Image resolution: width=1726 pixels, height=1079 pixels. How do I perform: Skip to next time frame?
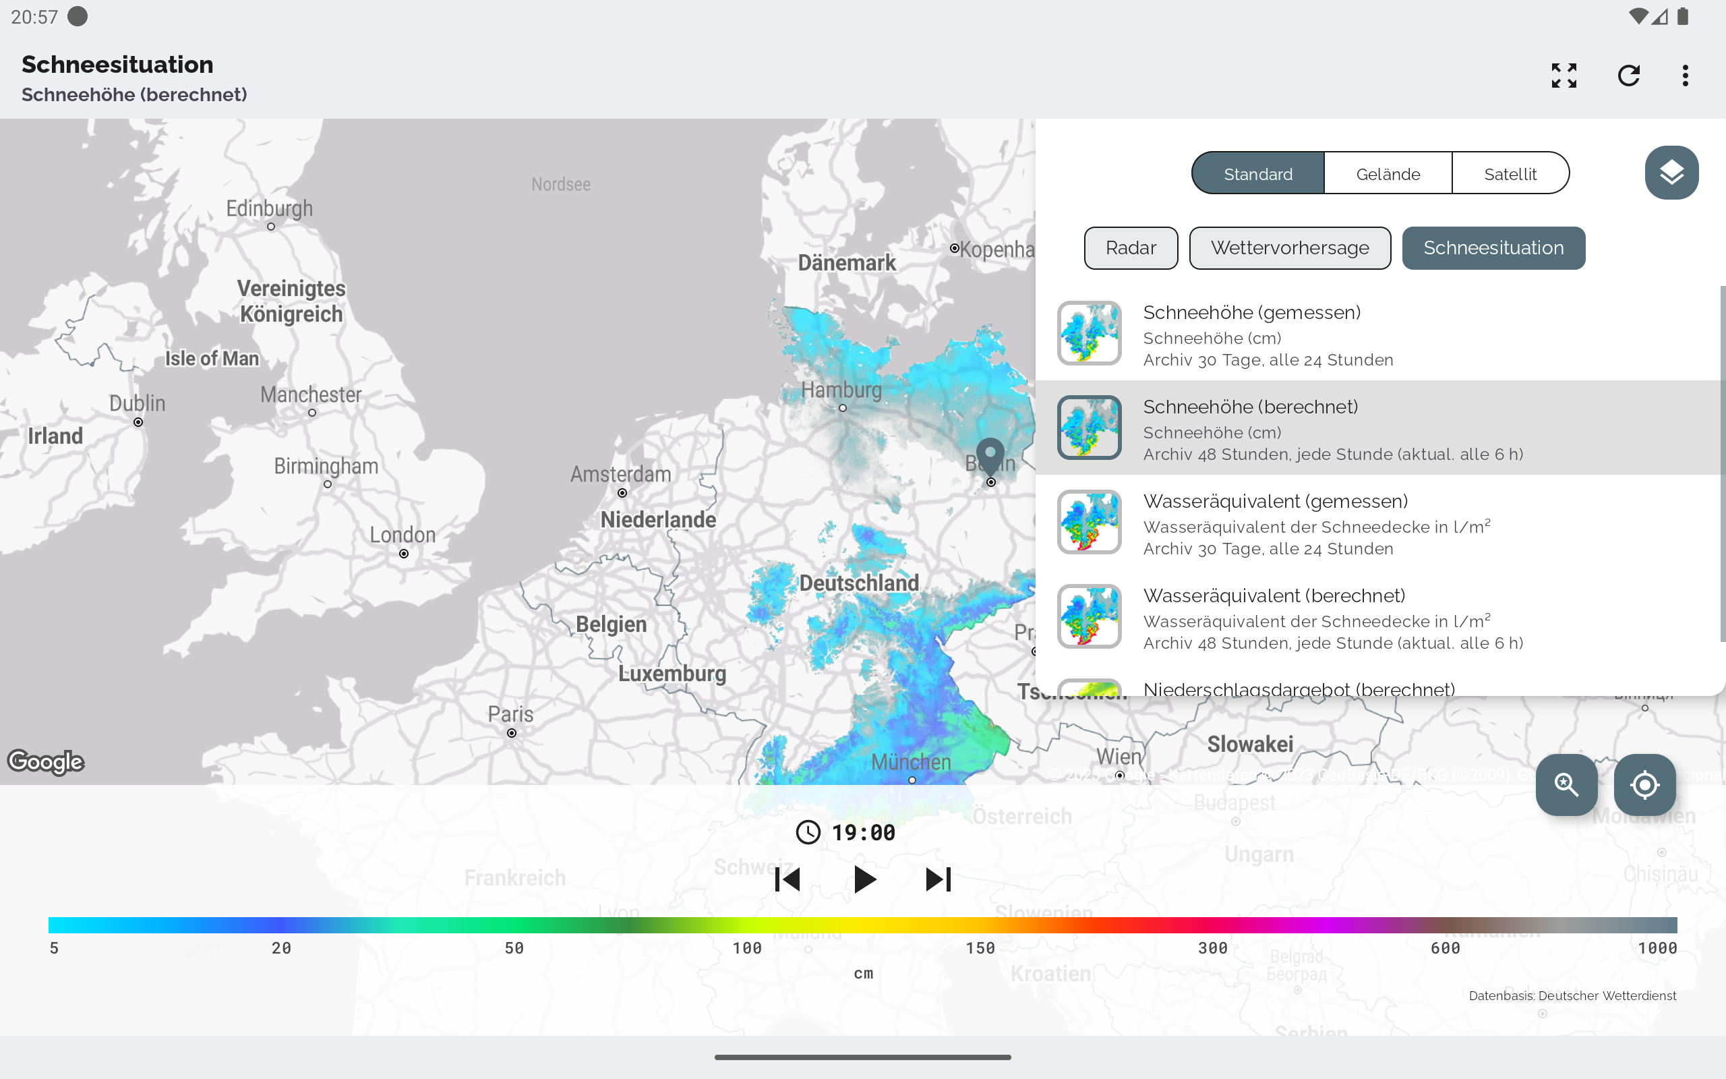click(x=938, y=879)
